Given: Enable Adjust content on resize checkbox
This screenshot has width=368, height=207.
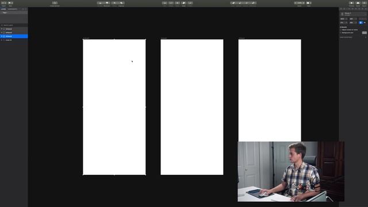Looking at the screenshot, I should click(340, 30).
